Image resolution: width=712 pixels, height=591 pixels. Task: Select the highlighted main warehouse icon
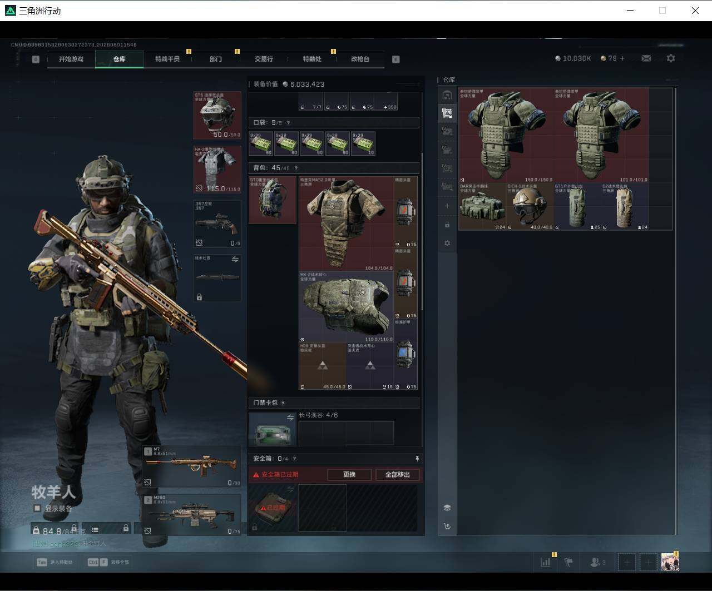click(x=447, y=113)
